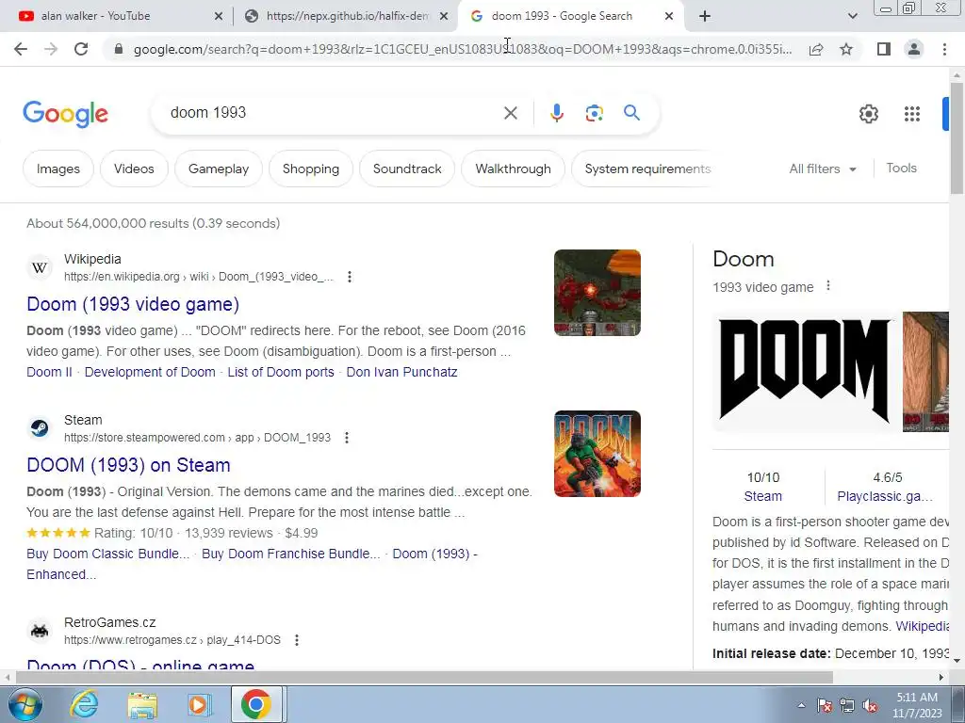Select the Shopping filter chip
Viewport: 965px width, 723px height.
tap(311, 169)
